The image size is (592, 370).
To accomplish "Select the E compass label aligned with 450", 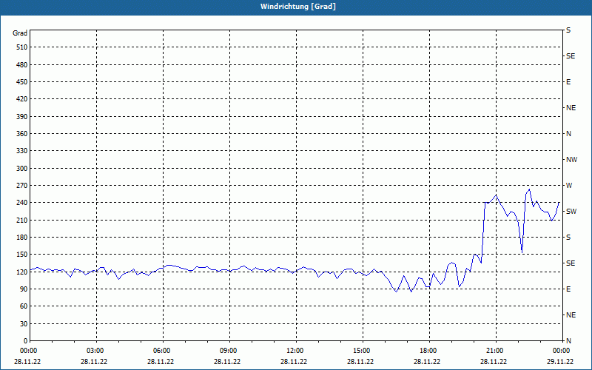I will (x=568, y=82).
